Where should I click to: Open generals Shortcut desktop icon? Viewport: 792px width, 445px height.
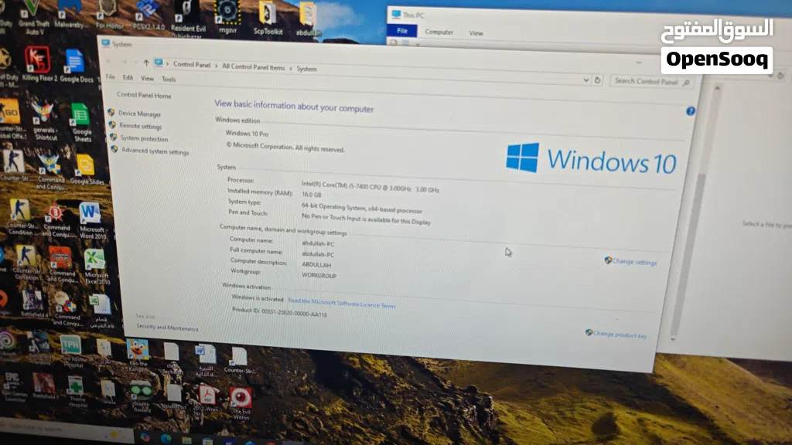tap(44, 121)
